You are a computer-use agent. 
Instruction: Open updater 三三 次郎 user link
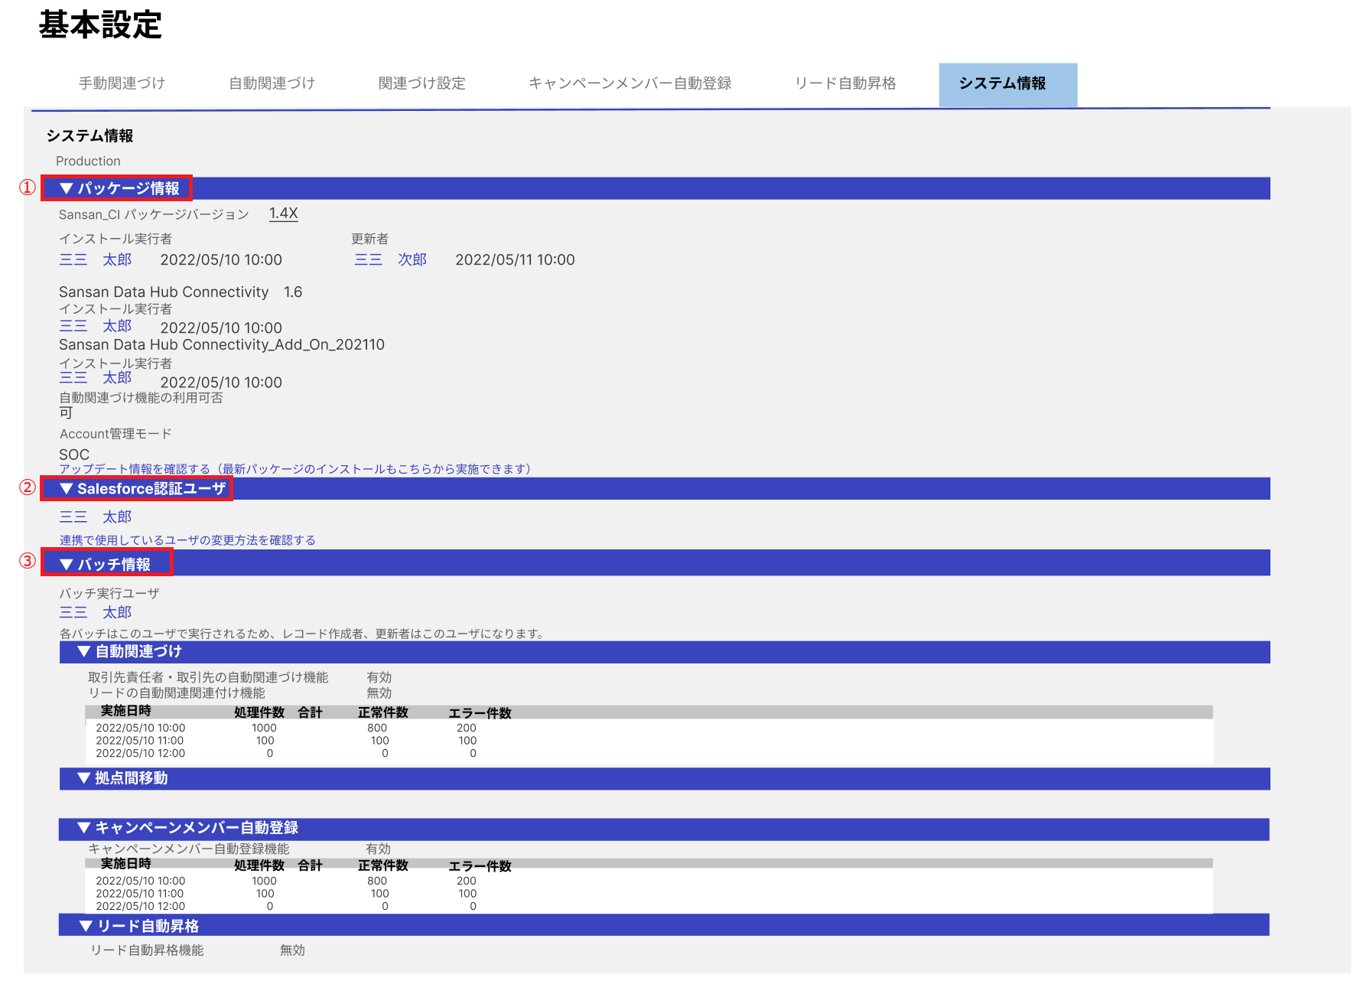(x=390, y=260)
